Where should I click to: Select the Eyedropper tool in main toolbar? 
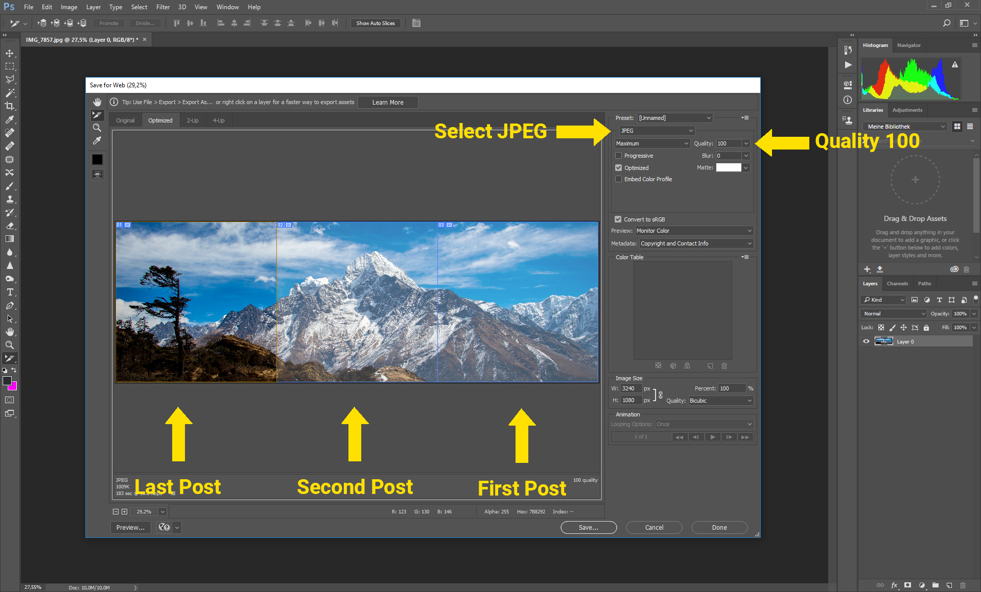[x=10, y=119]
